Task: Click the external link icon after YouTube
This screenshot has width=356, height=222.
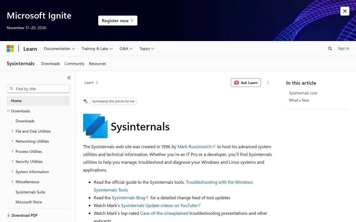Action: [x=199, y=205]
